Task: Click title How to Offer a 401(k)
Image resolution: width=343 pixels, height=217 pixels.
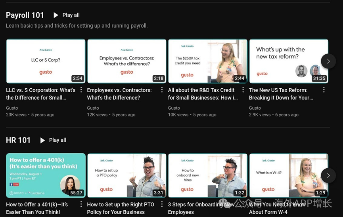Action: 37,208
